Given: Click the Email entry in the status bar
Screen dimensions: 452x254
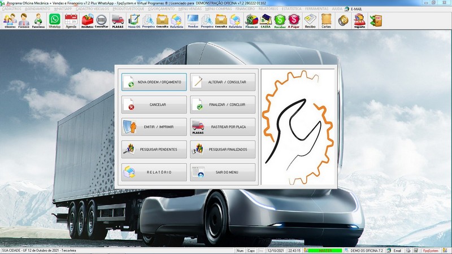Looking at the screenshot, I should 397,251.
